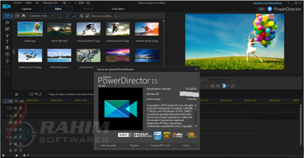Viewport: 304px width, 158px height.
Task: Toggle lock on the effects track
Action: (x=20, y=122)
